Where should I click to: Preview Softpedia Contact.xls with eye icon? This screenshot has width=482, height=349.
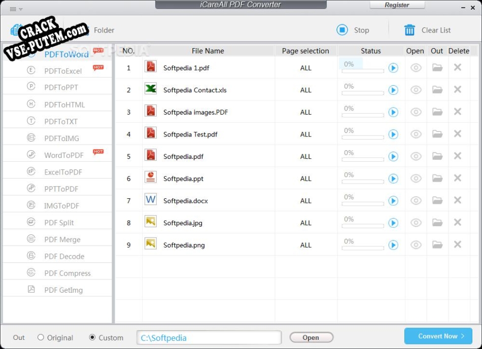[x=416, y=90]
